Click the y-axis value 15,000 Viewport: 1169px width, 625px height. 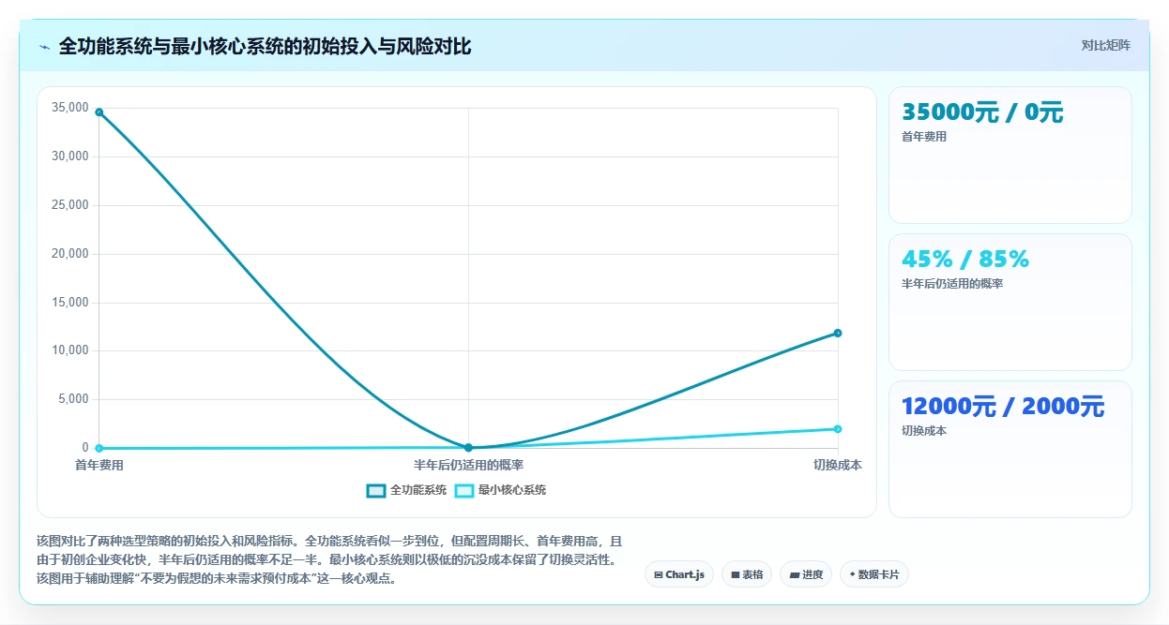[x=71, y=303]
